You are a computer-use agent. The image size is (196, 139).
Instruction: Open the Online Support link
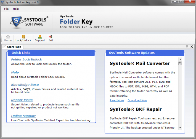[x=23, y=116]
